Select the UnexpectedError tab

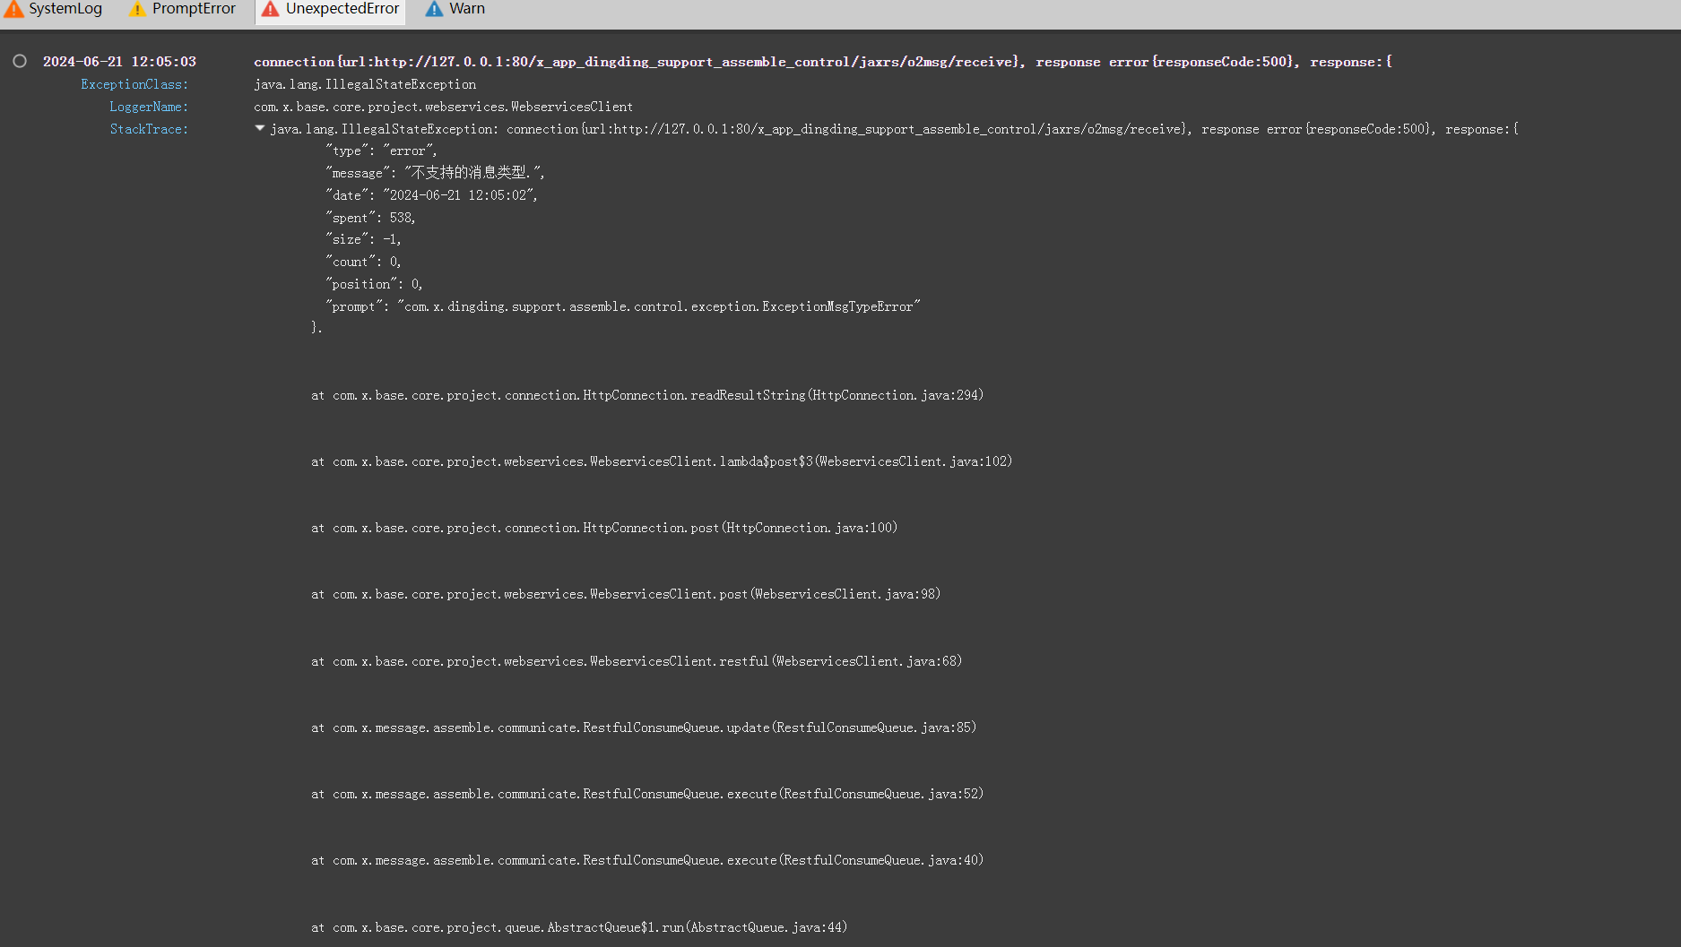(331, 9)
